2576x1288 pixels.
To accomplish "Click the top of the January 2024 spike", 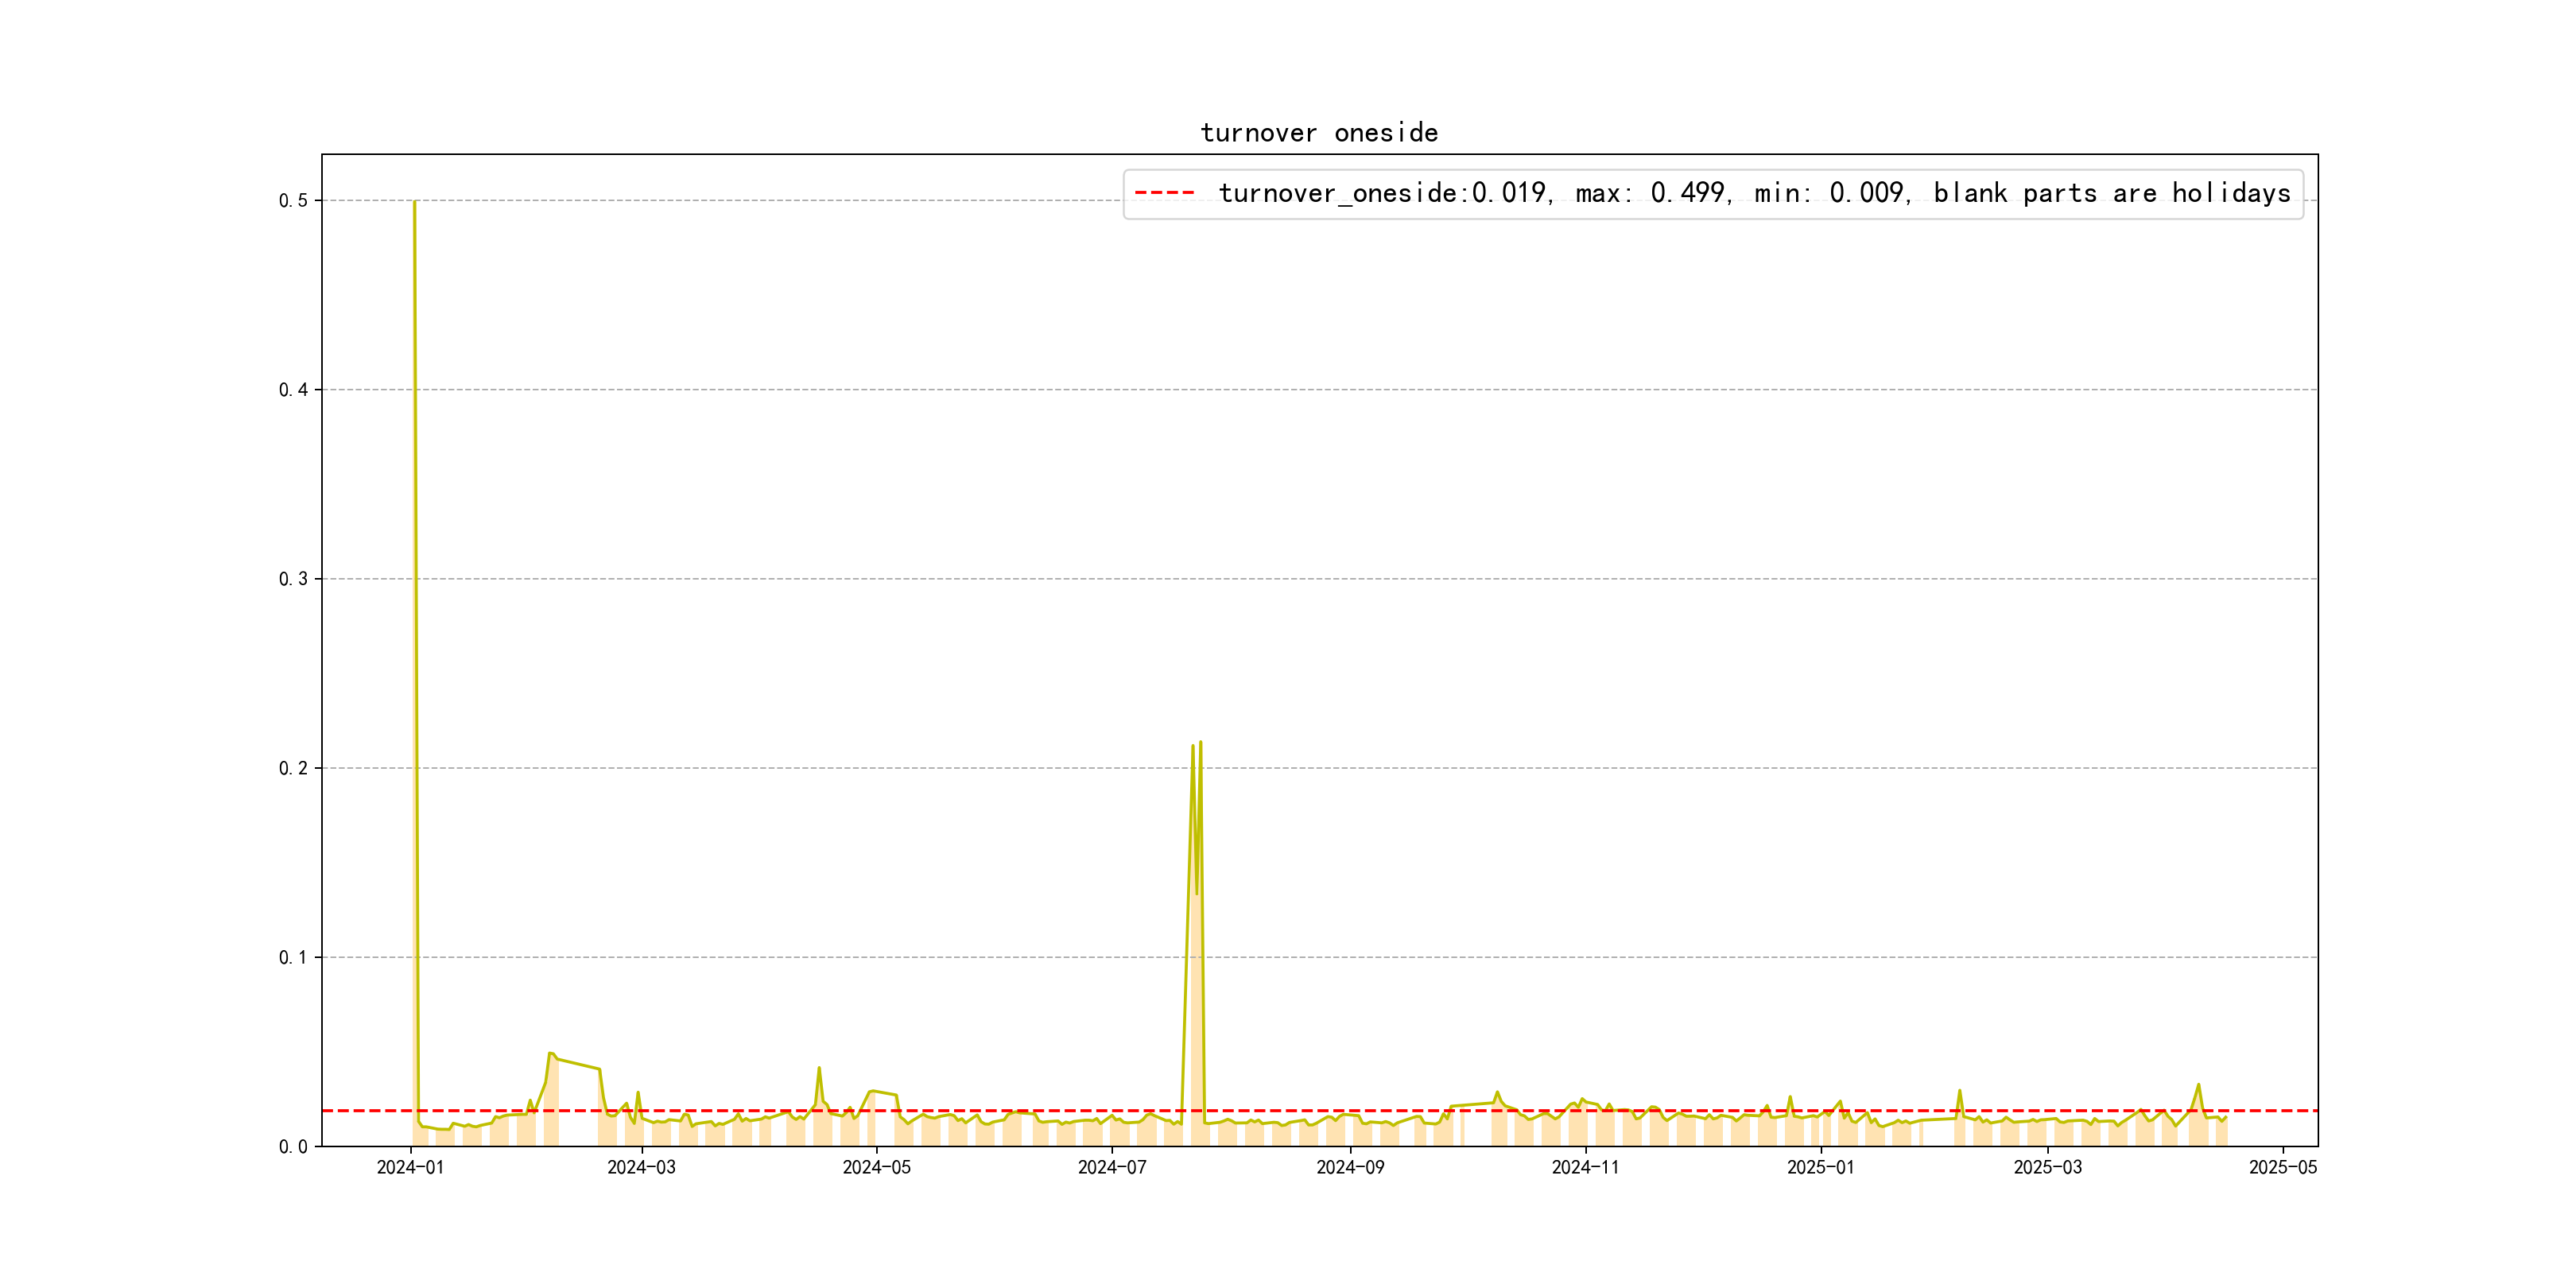I will click(x=414, y=203).
